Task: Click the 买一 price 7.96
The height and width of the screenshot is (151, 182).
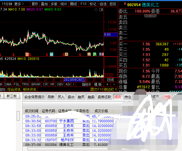Action: coord(146,44)
